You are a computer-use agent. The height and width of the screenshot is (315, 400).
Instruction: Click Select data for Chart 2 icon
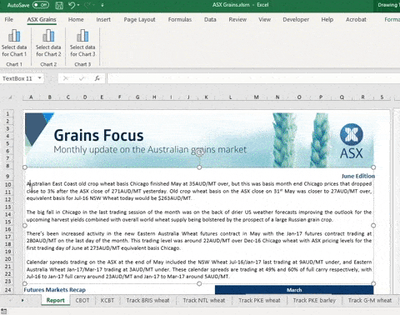[48, 36]
